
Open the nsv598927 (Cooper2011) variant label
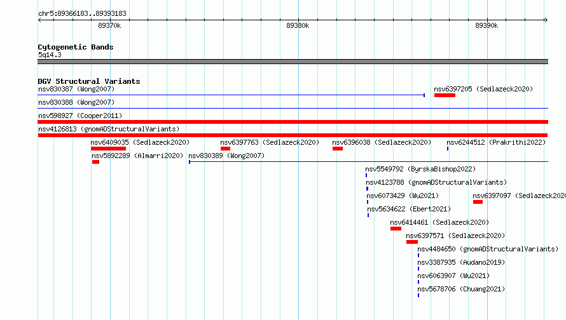pyautogui.click(x=80, y=116)
